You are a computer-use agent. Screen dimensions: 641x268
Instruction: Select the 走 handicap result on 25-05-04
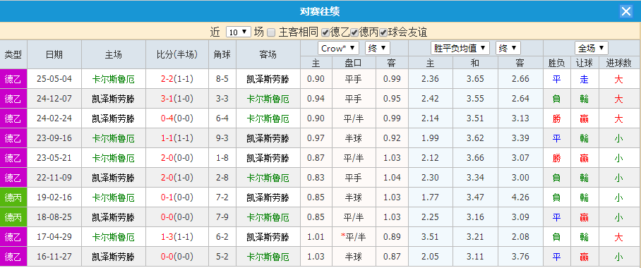pyautogui.click(x=585, y=79)
